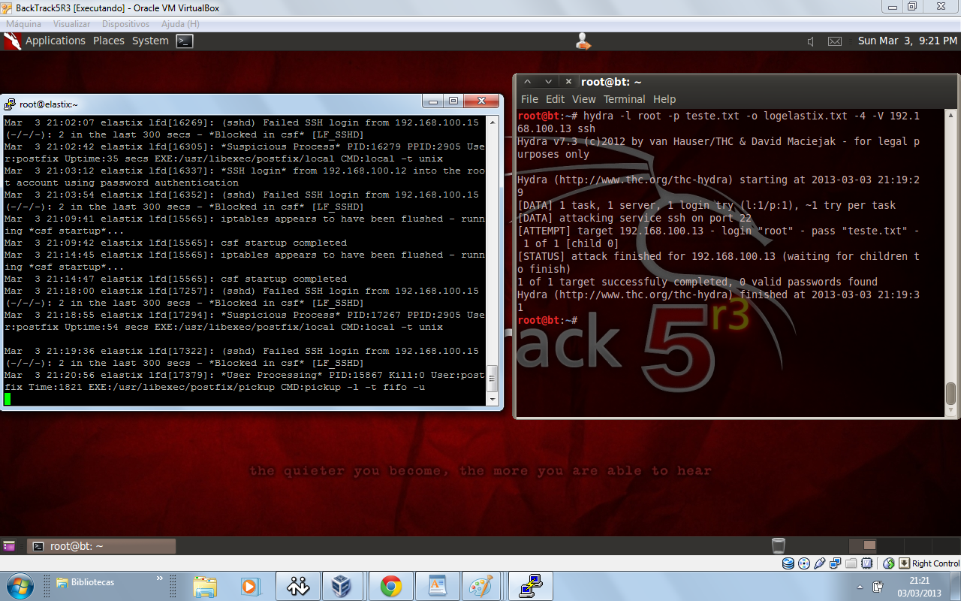Click VirtualBox network adapters status icon

pyautogui.click(x=836, y=563)
